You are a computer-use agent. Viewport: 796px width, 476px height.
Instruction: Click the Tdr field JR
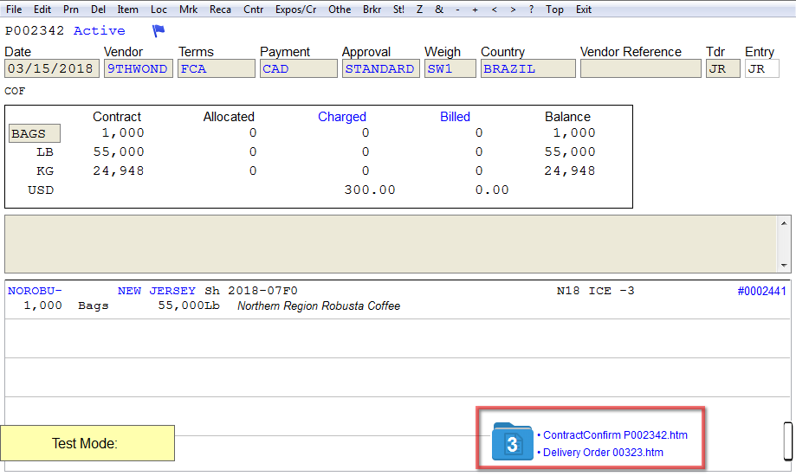tap(723, 68)
